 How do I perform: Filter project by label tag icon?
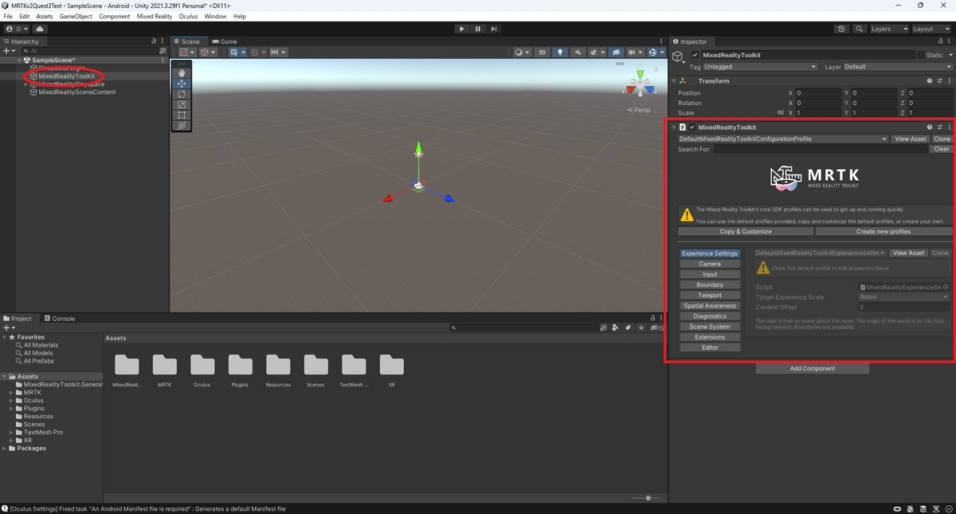pos(628,328)
